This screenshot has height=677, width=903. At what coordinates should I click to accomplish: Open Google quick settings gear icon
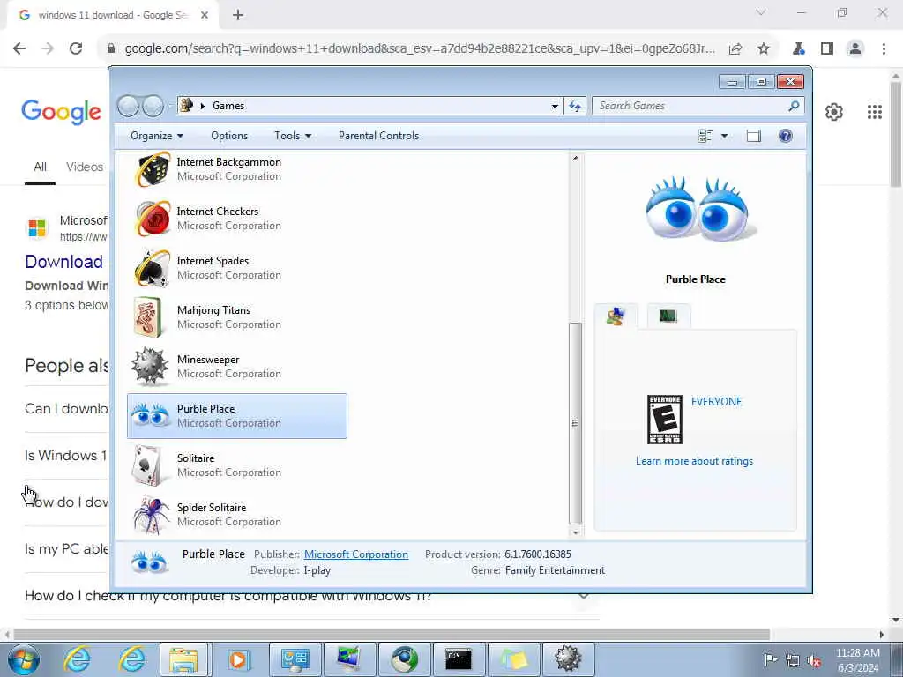834,112
